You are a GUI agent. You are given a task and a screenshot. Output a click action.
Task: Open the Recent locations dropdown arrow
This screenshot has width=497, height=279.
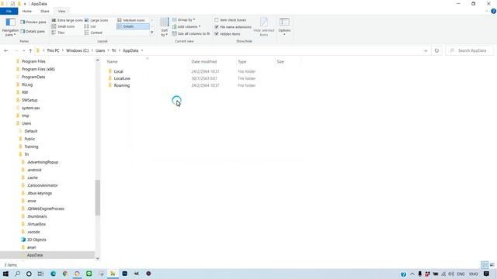pos(23,50)
